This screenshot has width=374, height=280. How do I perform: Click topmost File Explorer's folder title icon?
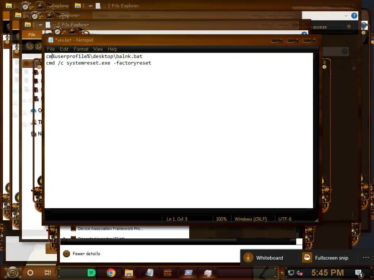pos(9,6)
